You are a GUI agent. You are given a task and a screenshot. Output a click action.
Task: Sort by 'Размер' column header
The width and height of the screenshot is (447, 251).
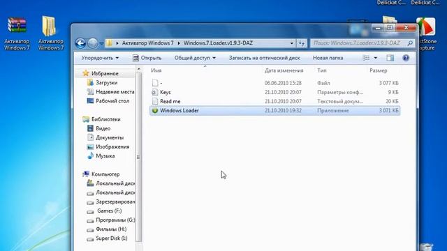[x=379, y=70]
